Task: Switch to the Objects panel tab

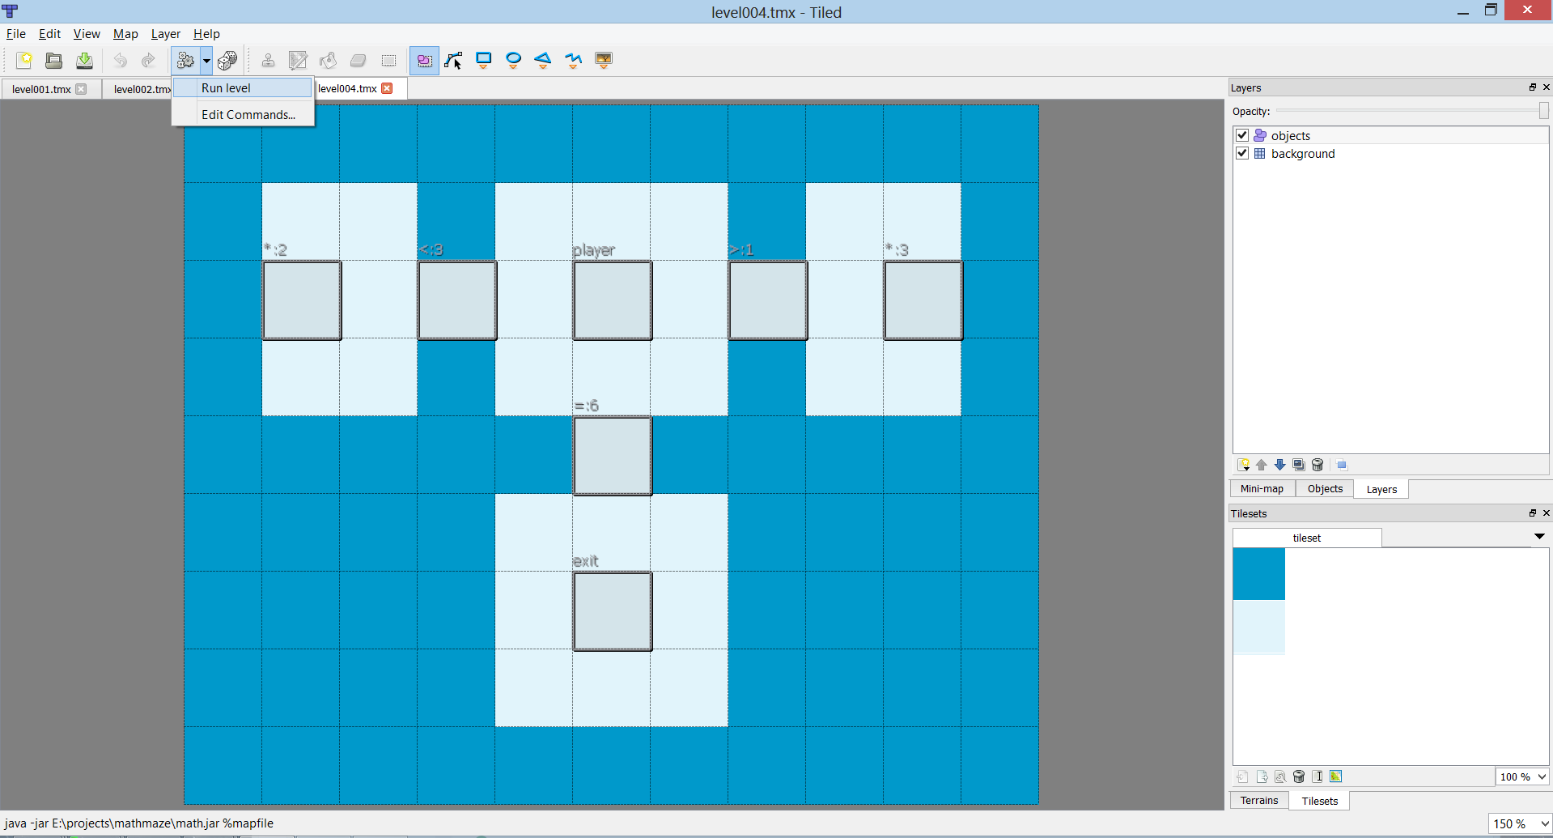Action: click(1325, 488)
